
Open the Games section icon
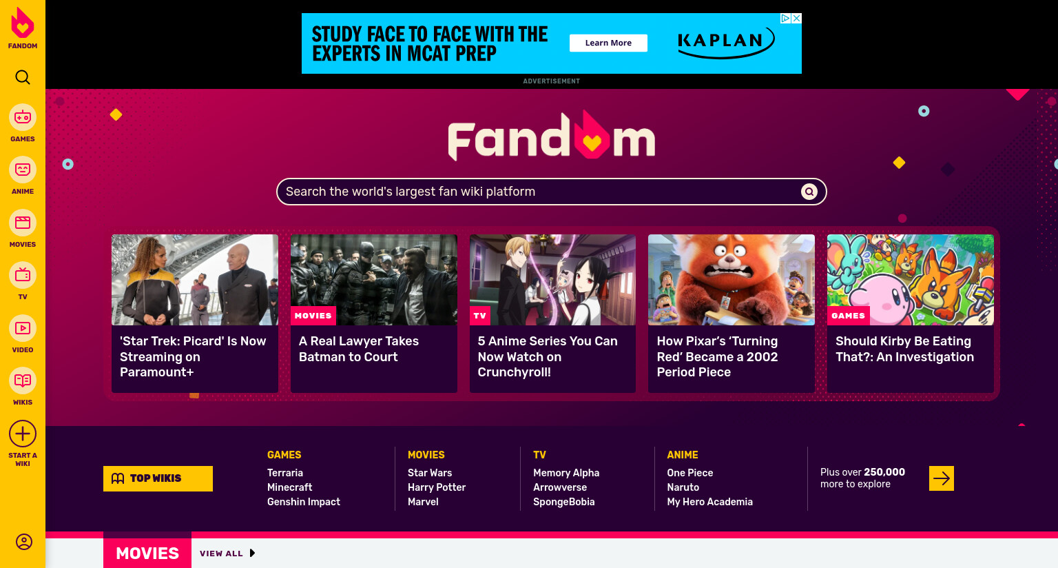(23, 117)
